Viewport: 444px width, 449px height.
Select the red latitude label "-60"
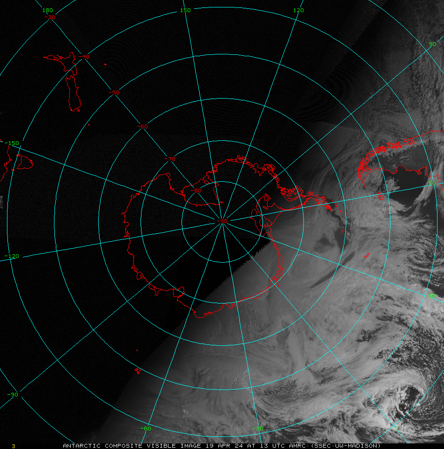[142, 126]
